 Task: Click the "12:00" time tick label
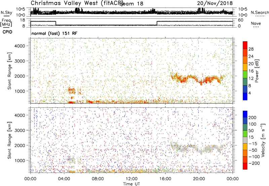click(131, 179)
